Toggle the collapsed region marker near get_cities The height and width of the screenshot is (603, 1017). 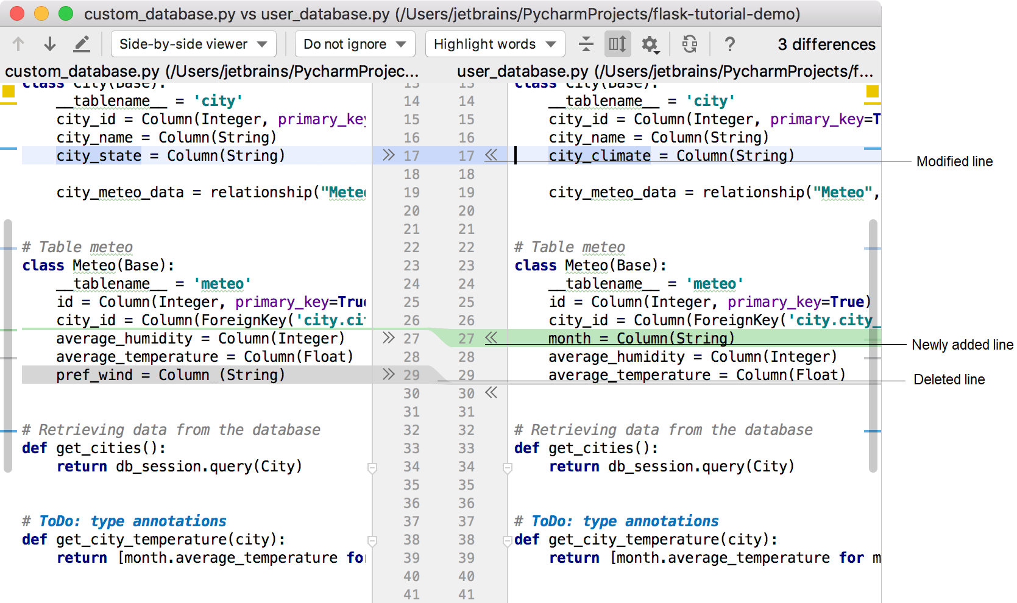(x=372, y=468)
